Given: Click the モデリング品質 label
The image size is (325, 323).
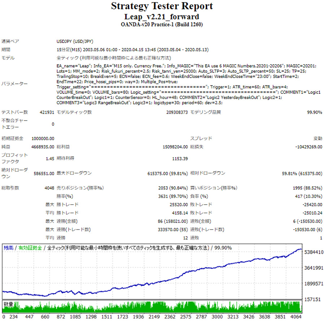Looking at the screenshot, I should click(x=205, y=112).
